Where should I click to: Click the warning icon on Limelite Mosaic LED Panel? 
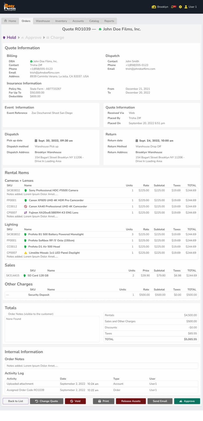[x=26, y=253]
